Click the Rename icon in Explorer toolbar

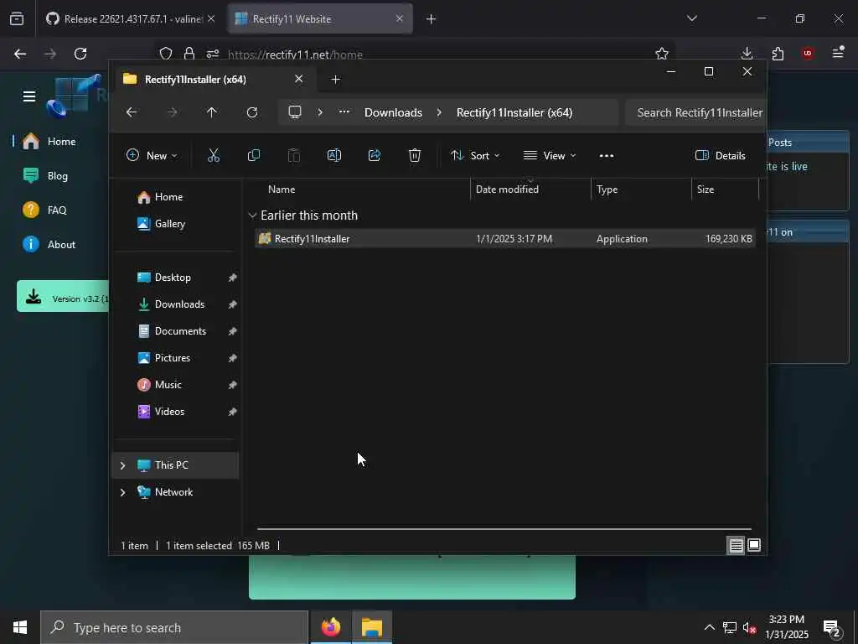coord(333,155)
